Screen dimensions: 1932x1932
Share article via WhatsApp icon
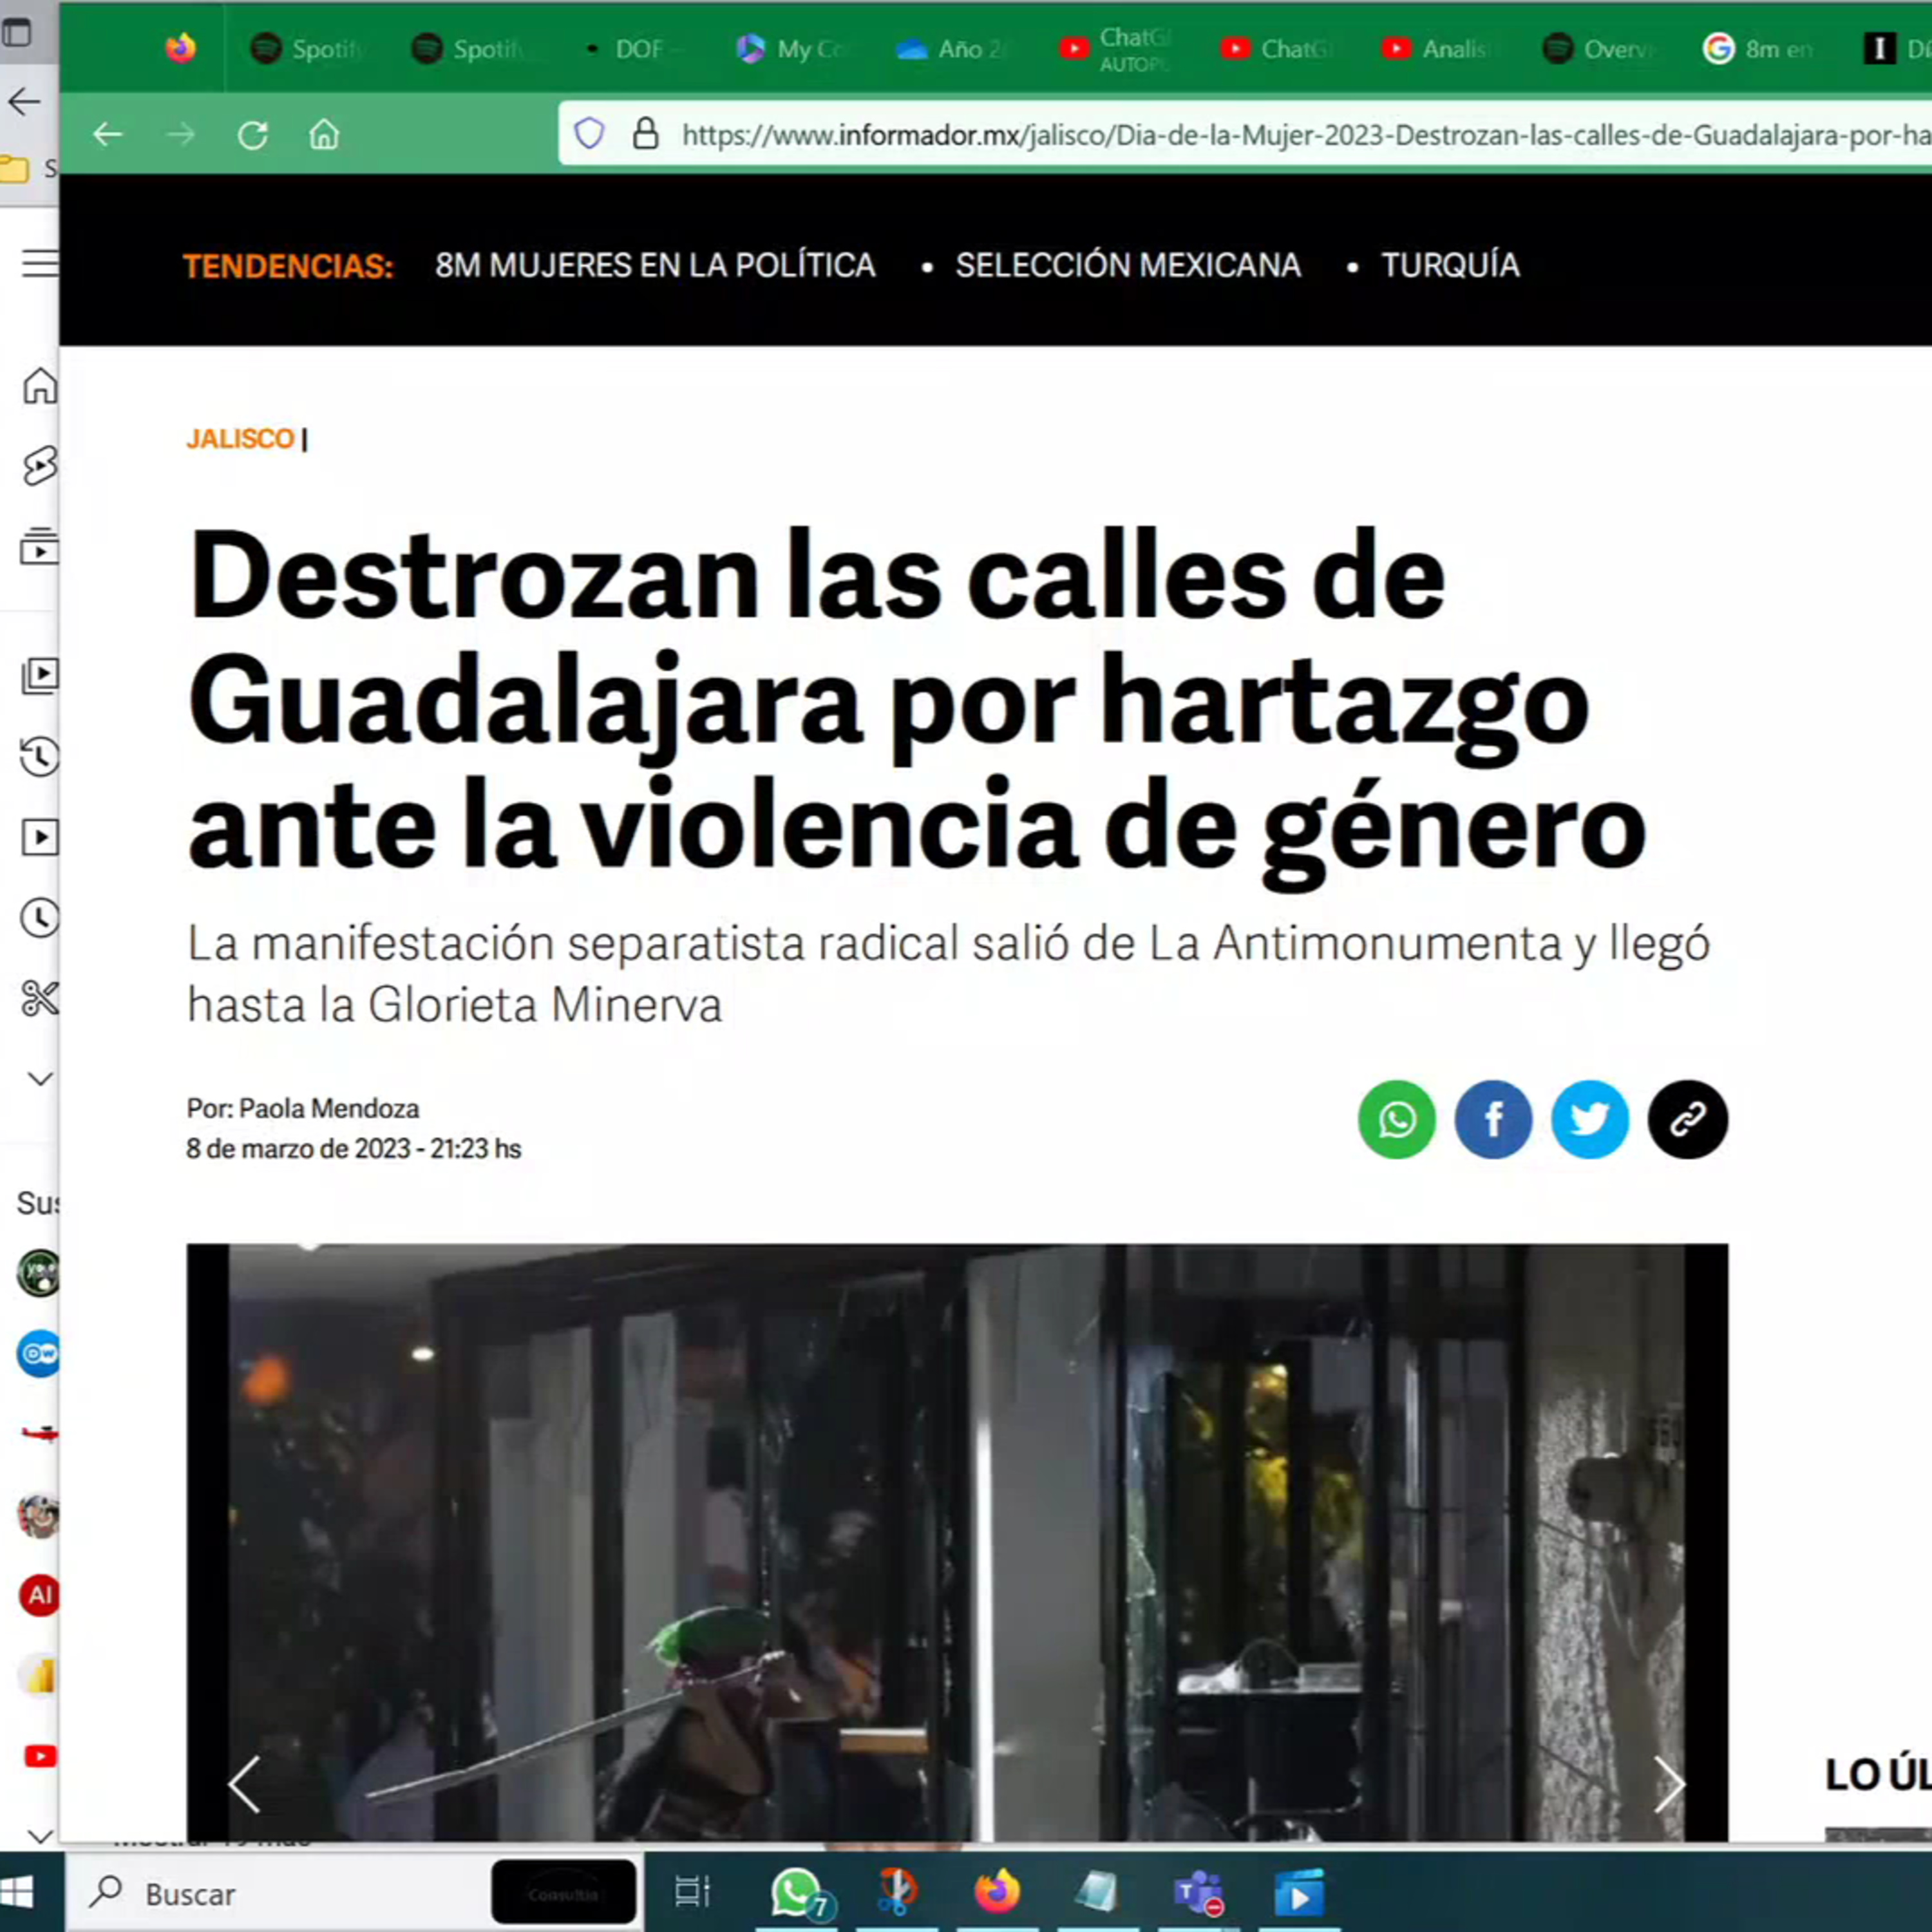(x=1396, y=1119)
